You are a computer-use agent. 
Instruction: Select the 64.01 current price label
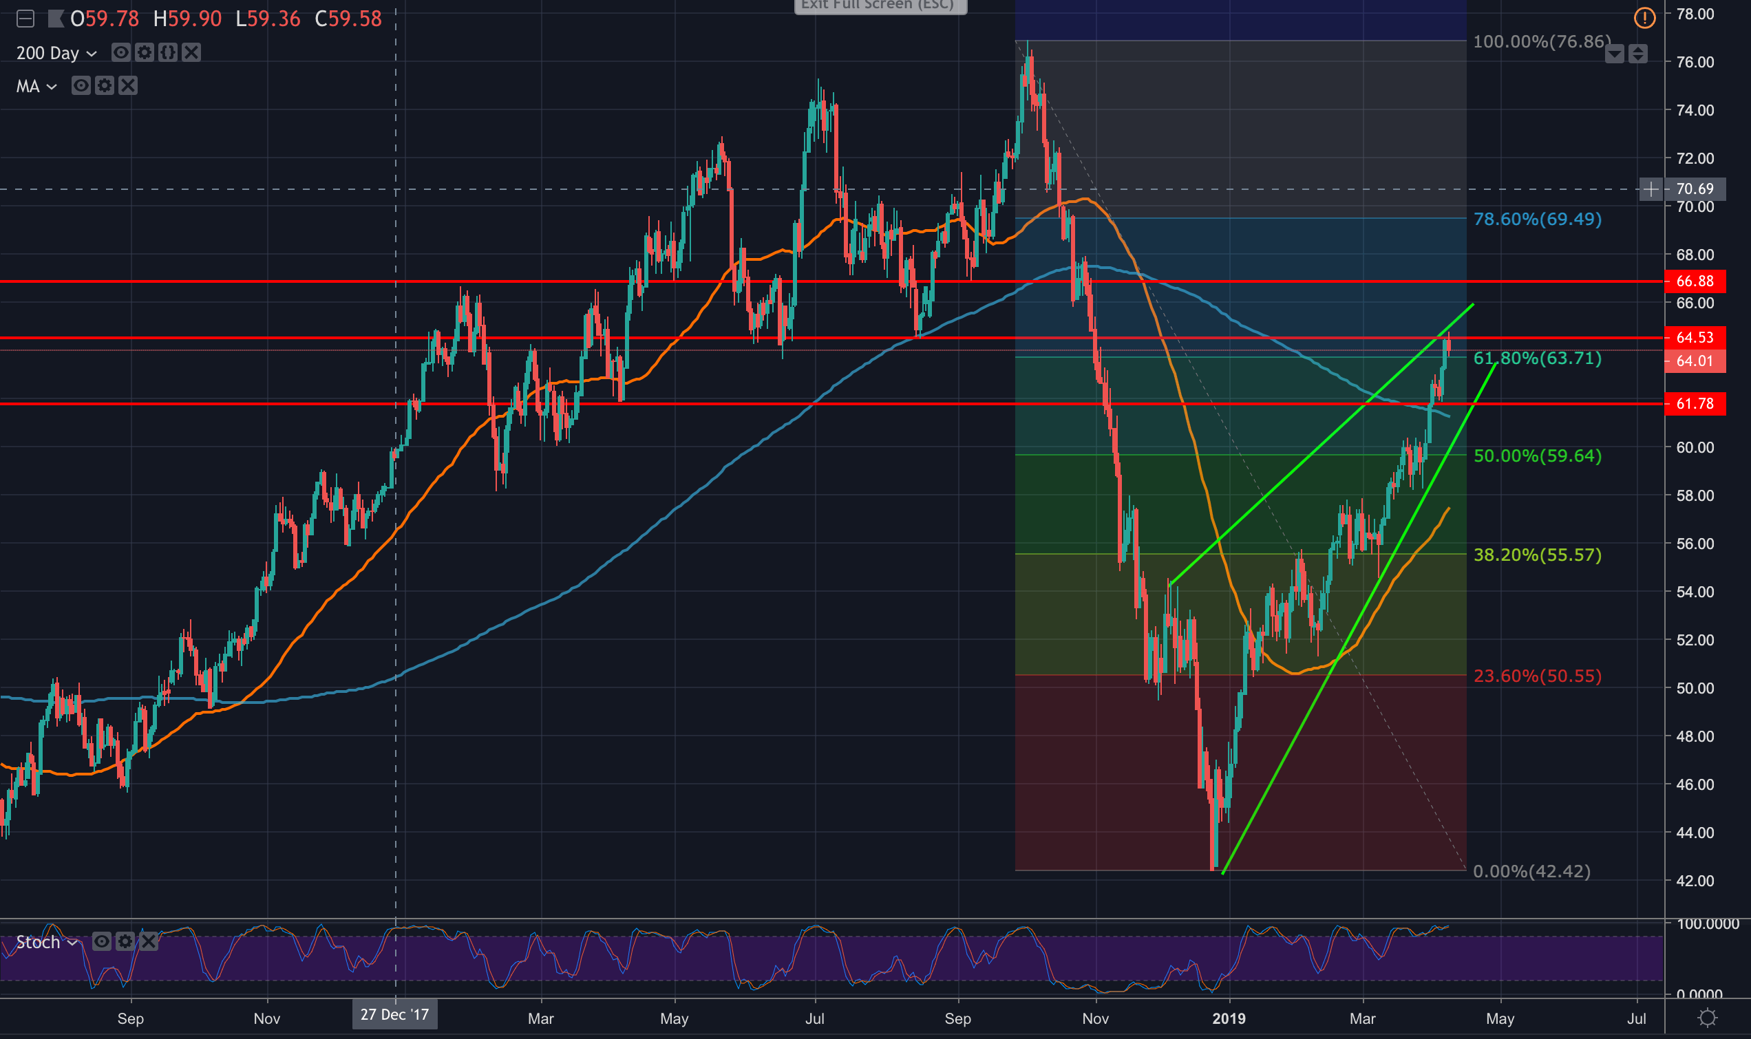(1695, 361)
